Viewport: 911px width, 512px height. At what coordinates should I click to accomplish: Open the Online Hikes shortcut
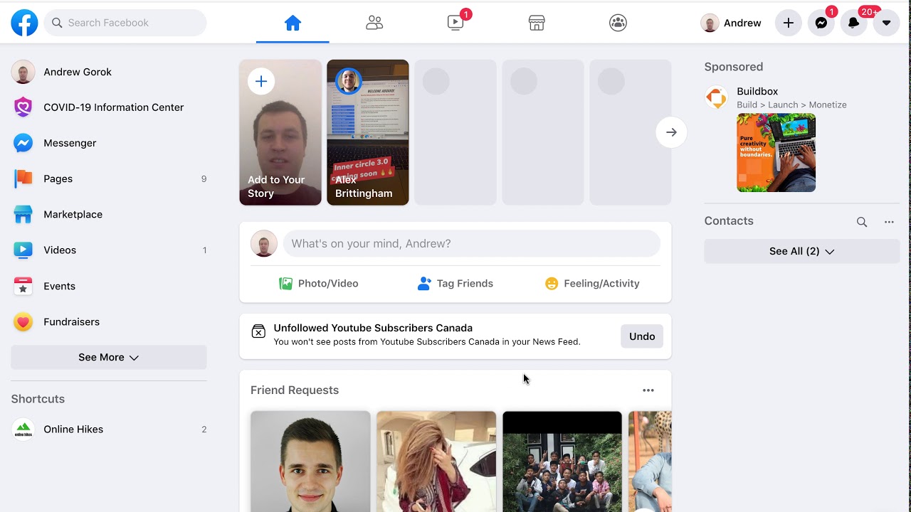coord(109,430)
